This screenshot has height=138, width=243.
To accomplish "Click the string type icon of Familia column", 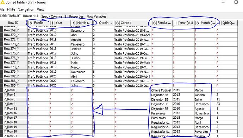I will 31,23.
